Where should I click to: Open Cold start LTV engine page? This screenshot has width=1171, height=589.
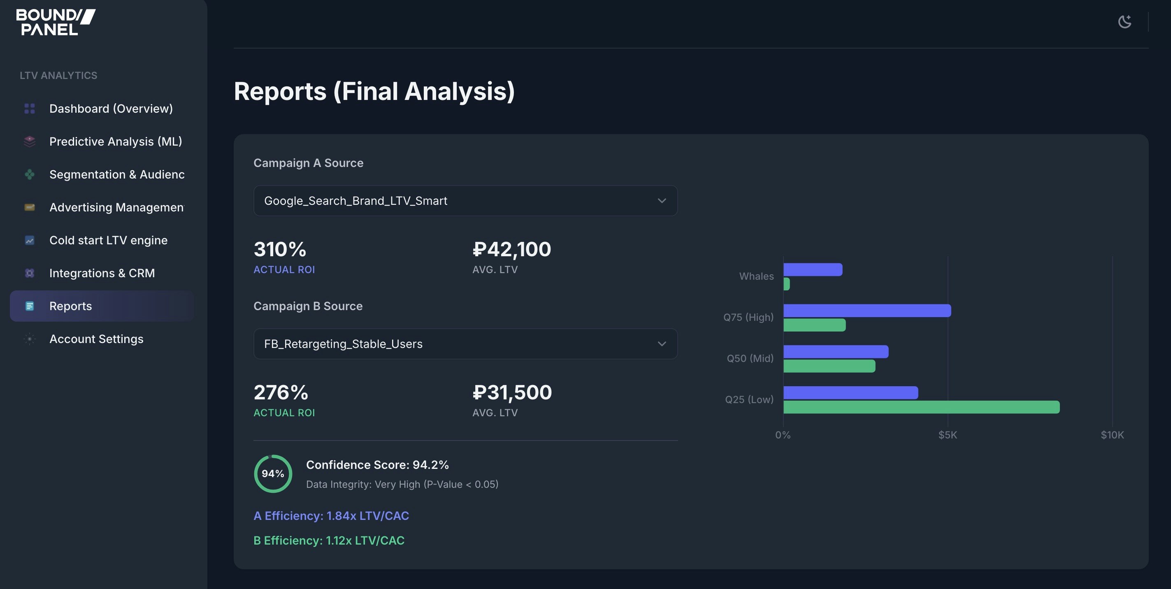(108, 241)
